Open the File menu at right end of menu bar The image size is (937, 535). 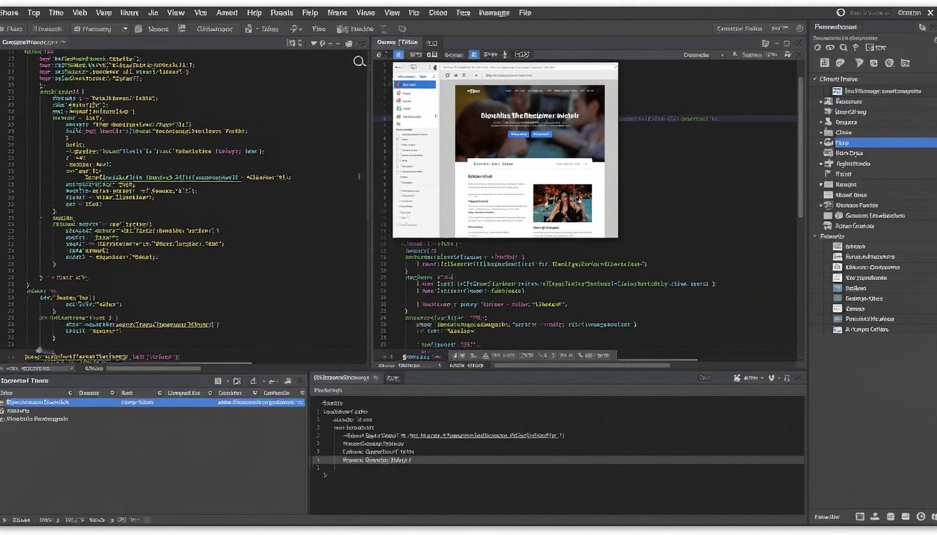click(x=524, y=13)
